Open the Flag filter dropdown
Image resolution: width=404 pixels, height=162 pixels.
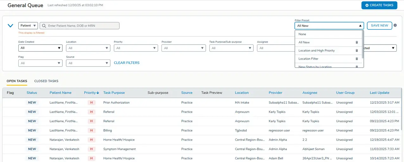pos(40,63)
